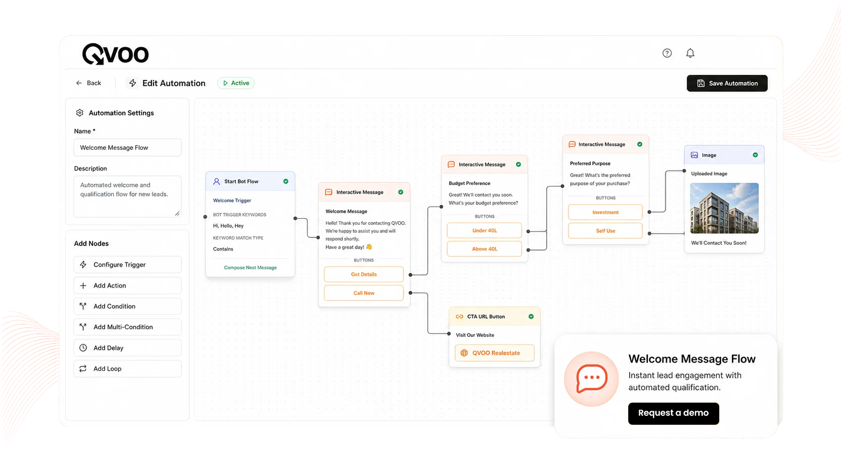The height and width of the screenshot is (473, 841).
Task: Click the 'Hi, Hello, Hey' keywords text
Action: pos(228,226)
